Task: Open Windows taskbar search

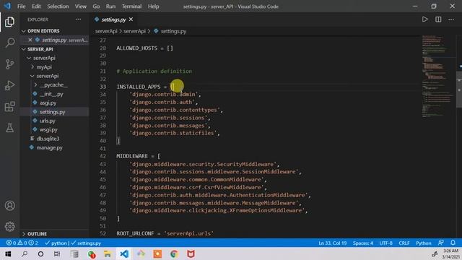Action: (25, 253)
